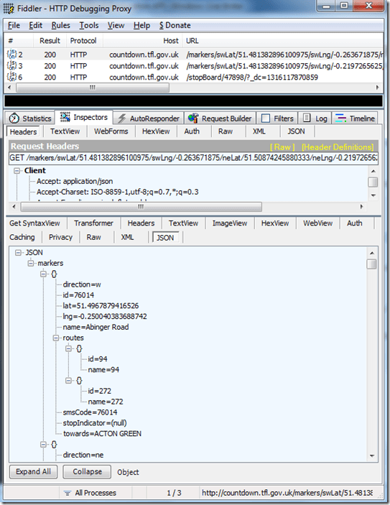Click the session list horizontal scrollbar thumb
The width and height of the screenshot is (390, 505).
(x=93, y=88)
